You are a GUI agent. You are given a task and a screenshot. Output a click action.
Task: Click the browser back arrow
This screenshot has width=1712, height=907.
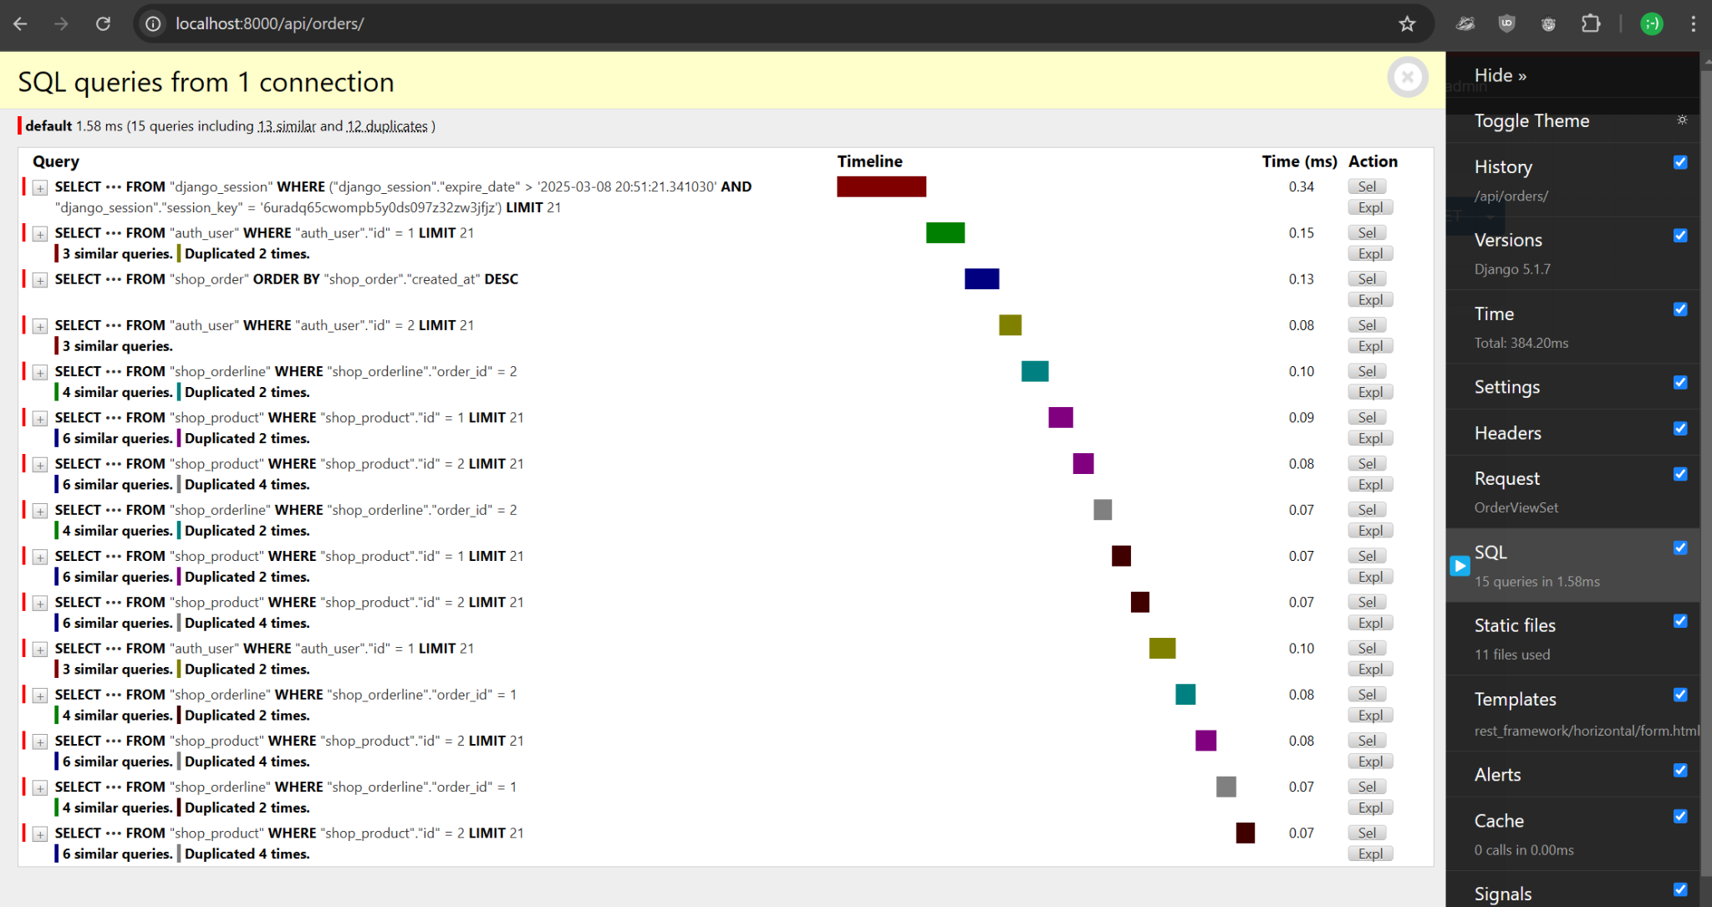click(x=21, y=23)
